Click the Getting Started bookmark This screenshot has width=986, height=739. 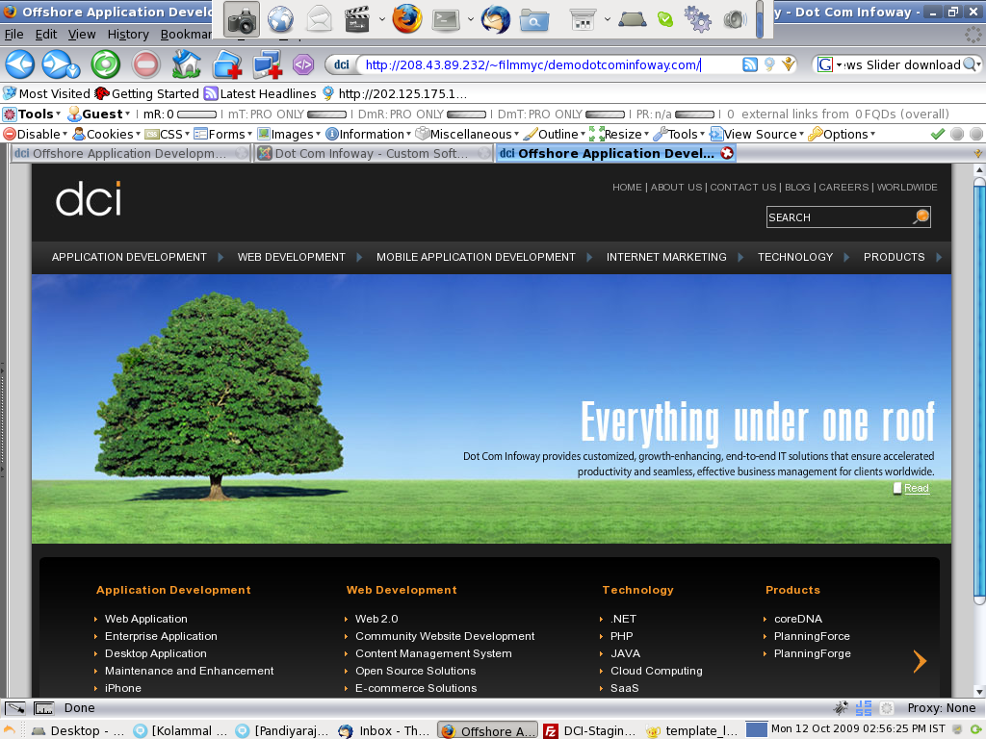point(146,93)
